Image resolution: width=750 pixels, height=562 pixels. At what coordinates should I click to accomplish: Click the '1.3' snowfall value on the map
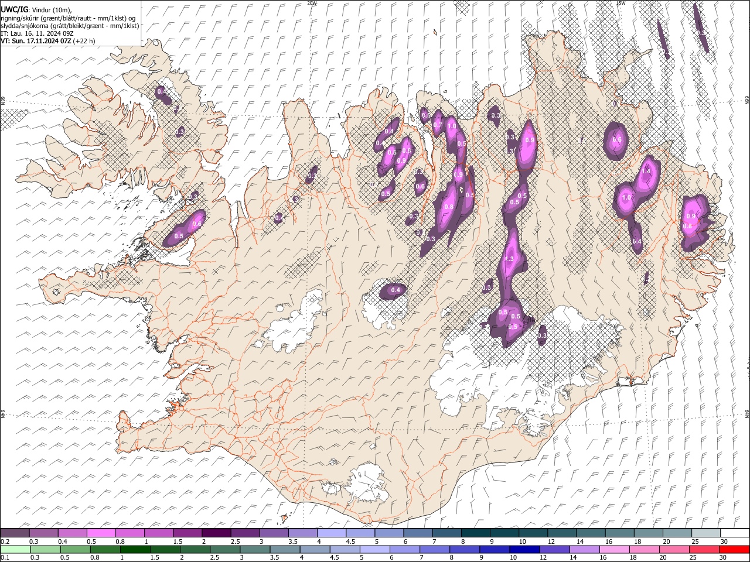tap(509, 259)
